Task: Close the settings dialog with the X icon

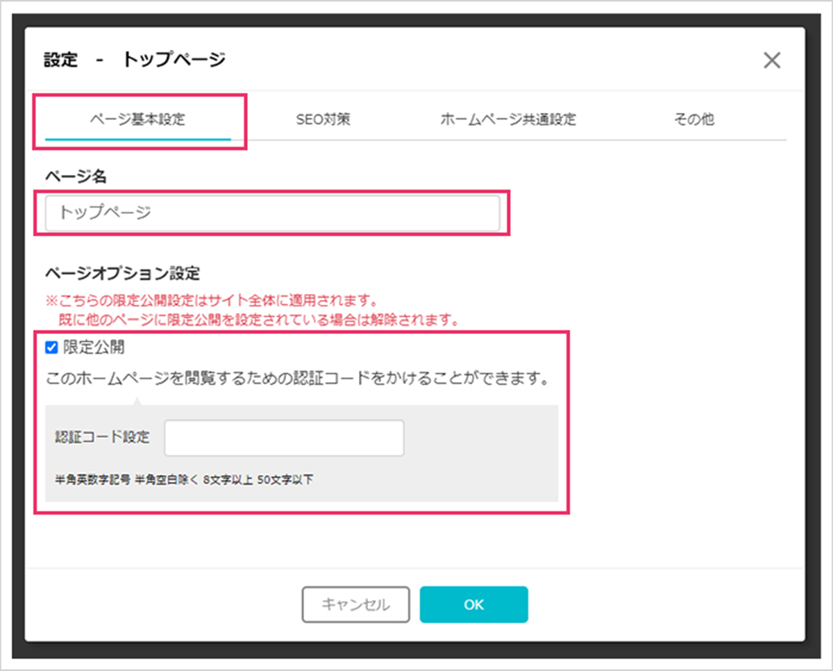Action: click(x=772, y=60)
